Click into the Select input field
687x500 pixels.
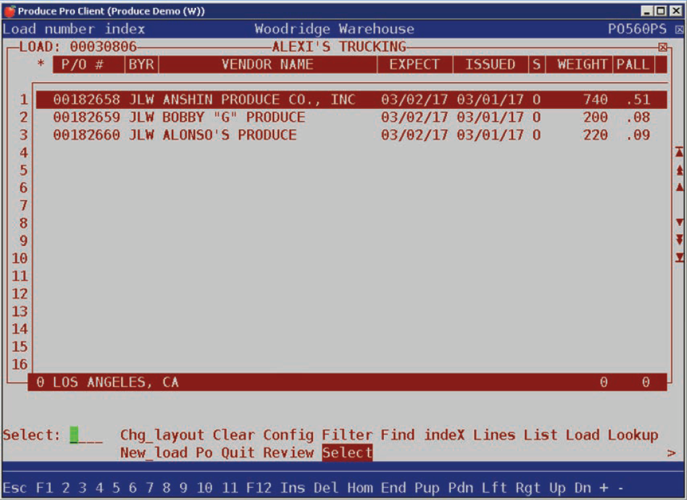(x=86, y=435)
